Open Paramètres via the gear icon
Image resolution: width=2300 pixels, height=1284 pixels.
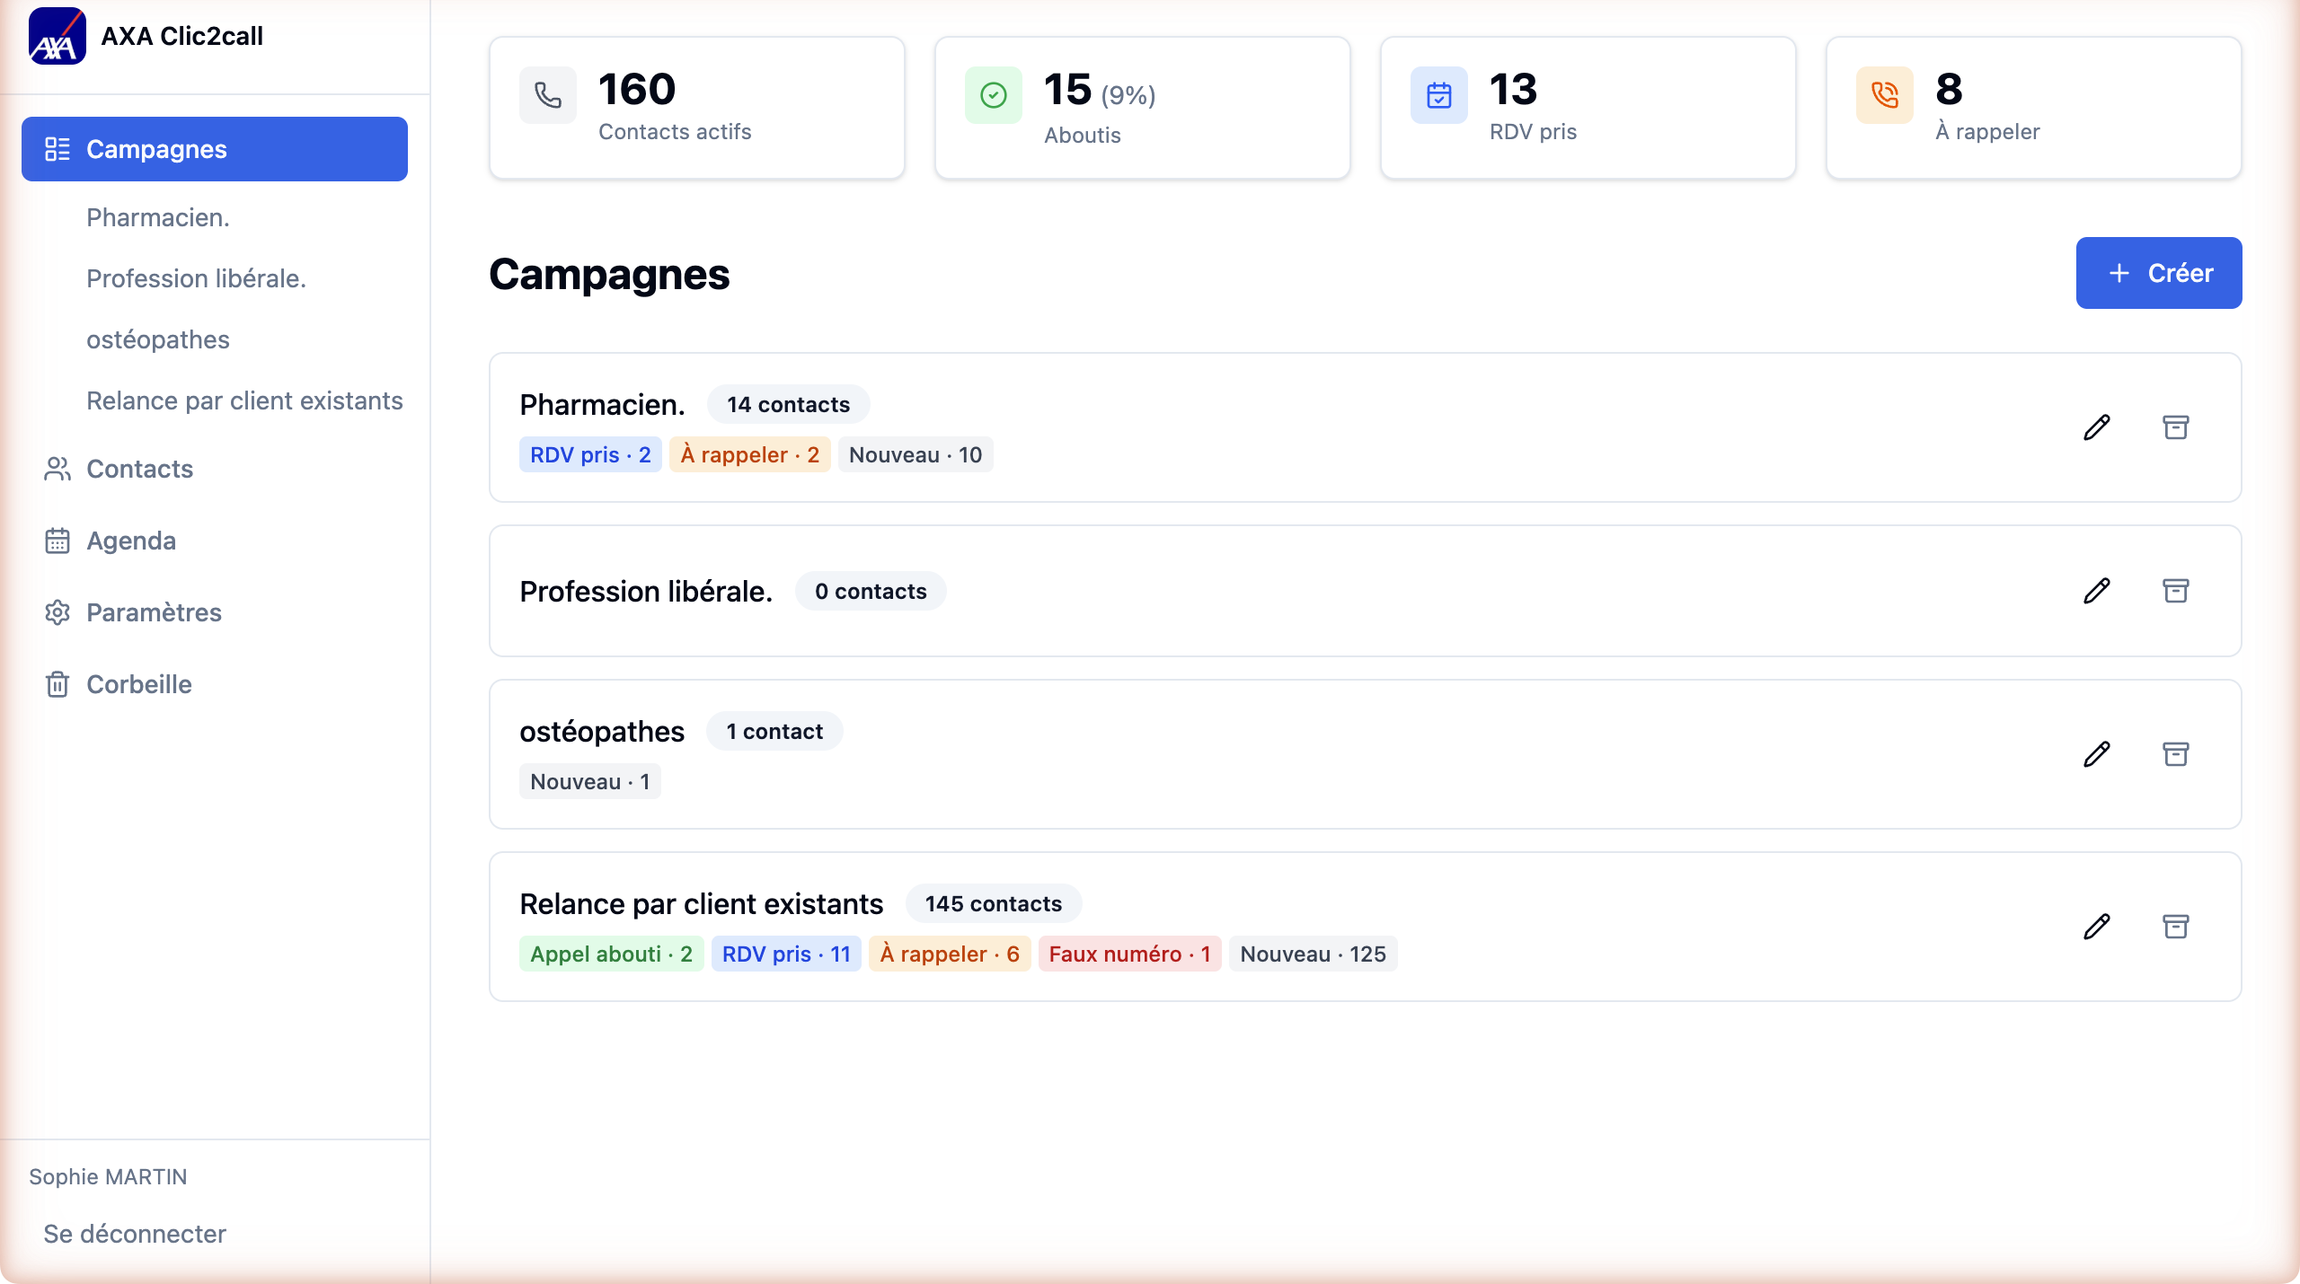(57, 612)
